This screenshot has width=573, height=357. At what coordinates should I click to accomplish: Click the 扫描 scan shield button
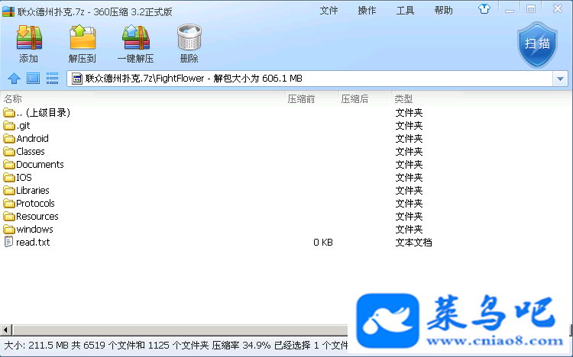coord(537,44)
